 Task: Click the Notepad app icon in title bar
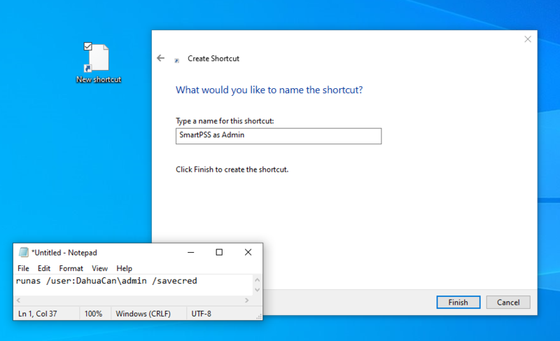click(23, 252)
